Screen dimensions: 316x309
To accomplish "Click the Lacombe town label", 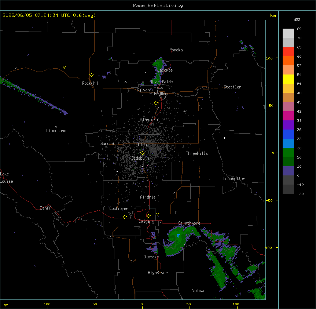I will [x=165, y=70].
